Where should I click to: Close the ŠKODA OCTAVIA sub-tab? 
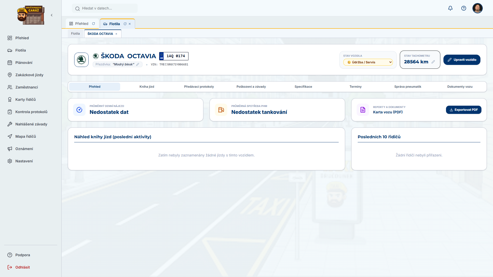[x=116, y=34]
